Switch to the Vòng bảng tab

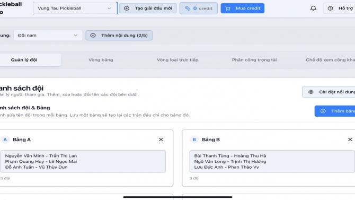101,60
